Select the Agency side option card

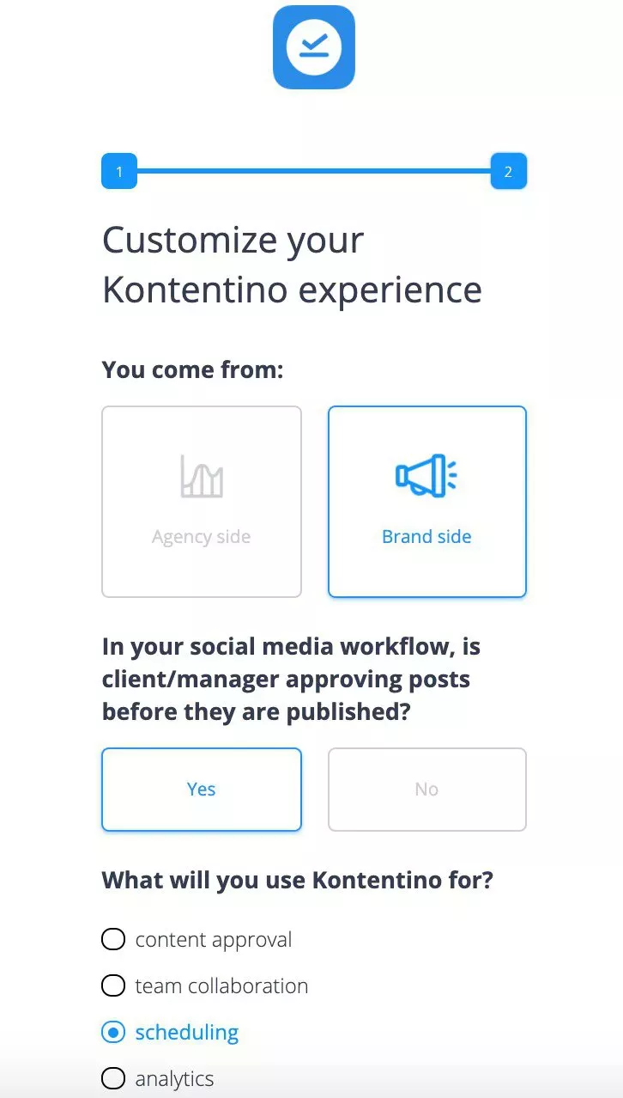click(x=201, y=501)
